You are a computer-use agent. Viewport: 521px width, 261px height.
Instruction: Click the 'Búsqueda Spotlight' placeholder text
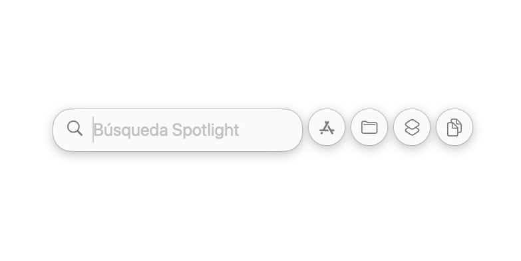[x=166, y=130]
